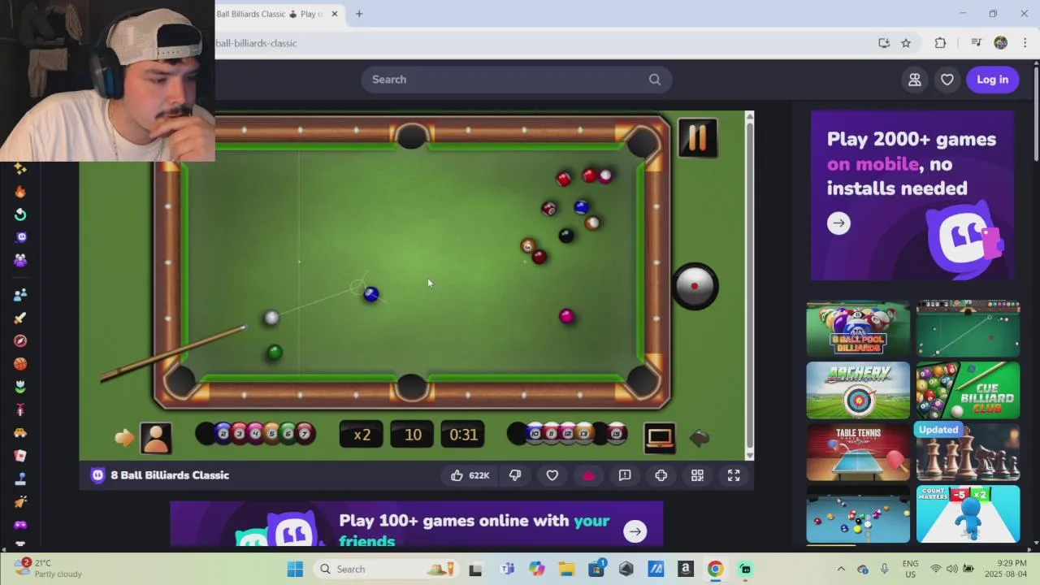The image size is (1040, 585).
Task: Report an issue with the game
Action: click(625, 475)
